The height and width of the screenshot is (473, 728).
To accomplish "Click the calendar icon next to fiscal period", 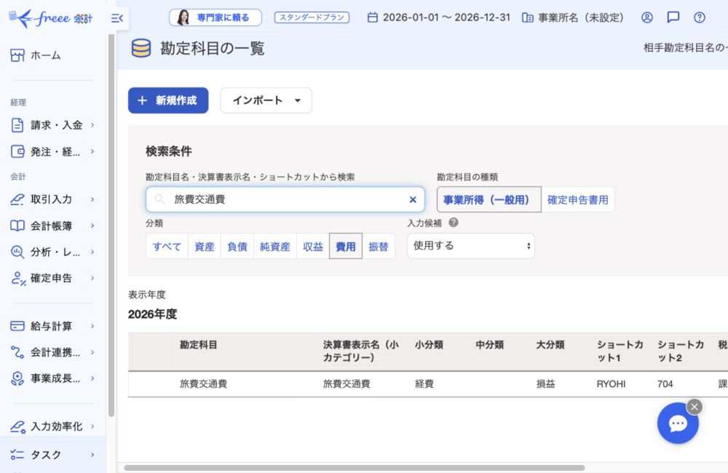I will 372,17.
